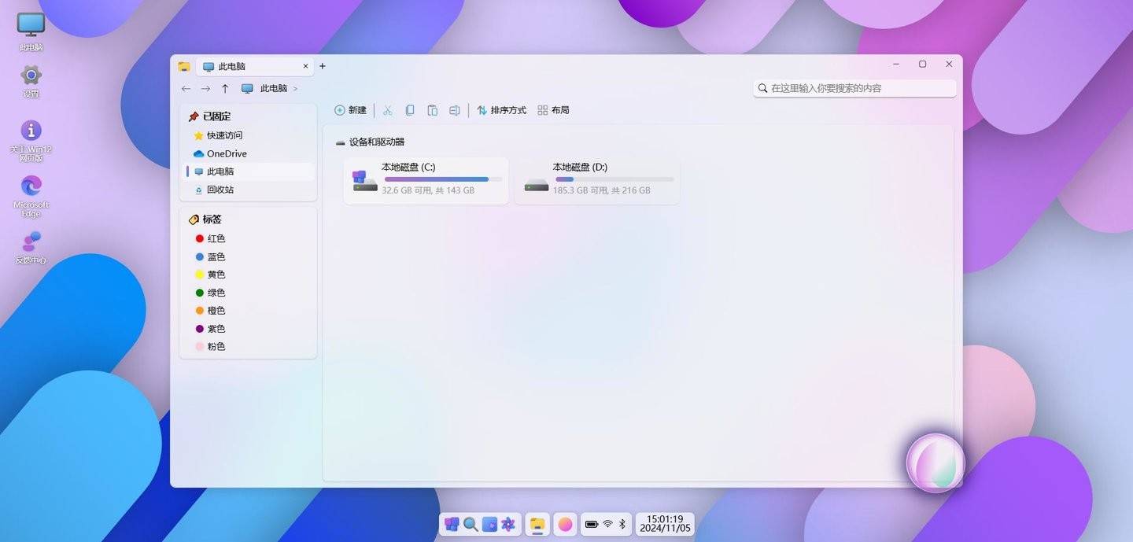Click File Explorer icon on taskbar
The width and height of the screenshot is (1133, 542).
(x=537, y=524)
